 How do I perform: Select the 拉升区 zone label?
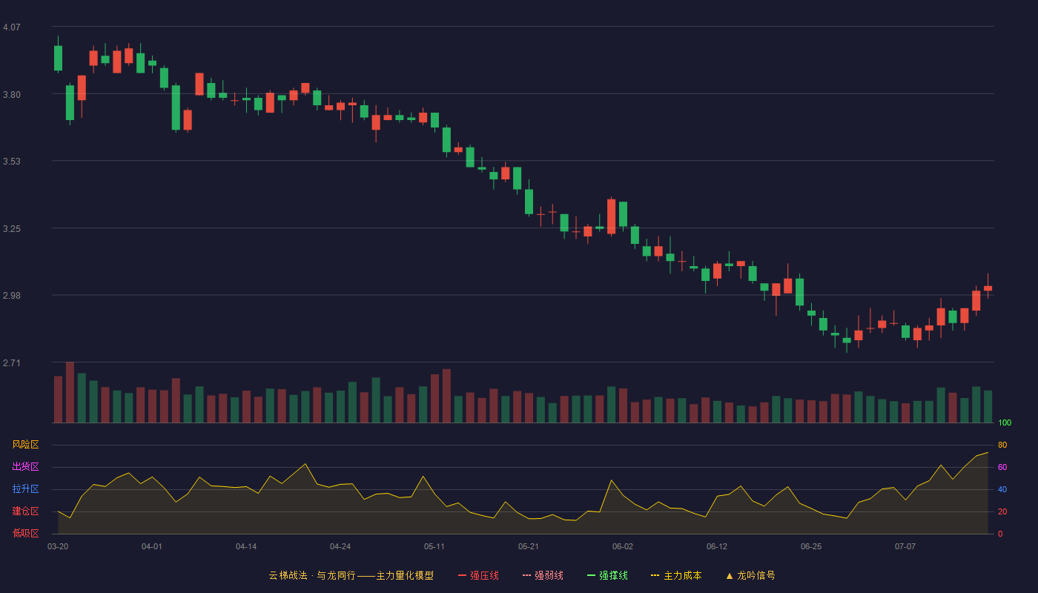[x=25, y=489]
